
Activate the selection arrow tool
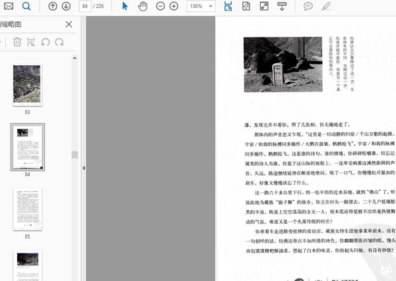click(x=125, y=7)
